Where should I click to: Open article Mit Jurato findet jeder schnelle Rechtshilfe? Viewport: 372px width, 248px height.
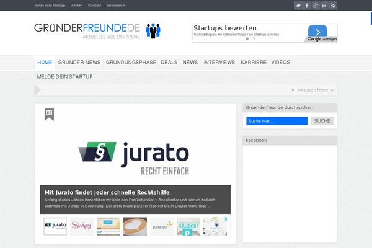pos(107,192)
